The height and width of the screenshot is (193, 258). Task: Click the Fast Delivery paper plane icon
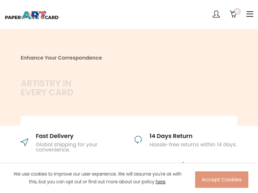pos(24,142)
